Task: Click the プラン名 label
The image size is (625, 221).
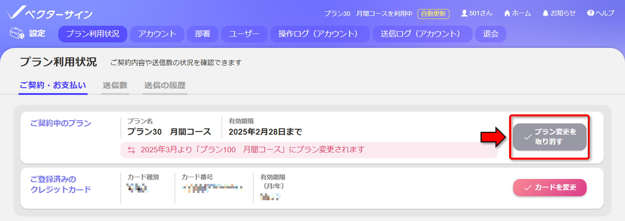Action: [x=140, y=121]
